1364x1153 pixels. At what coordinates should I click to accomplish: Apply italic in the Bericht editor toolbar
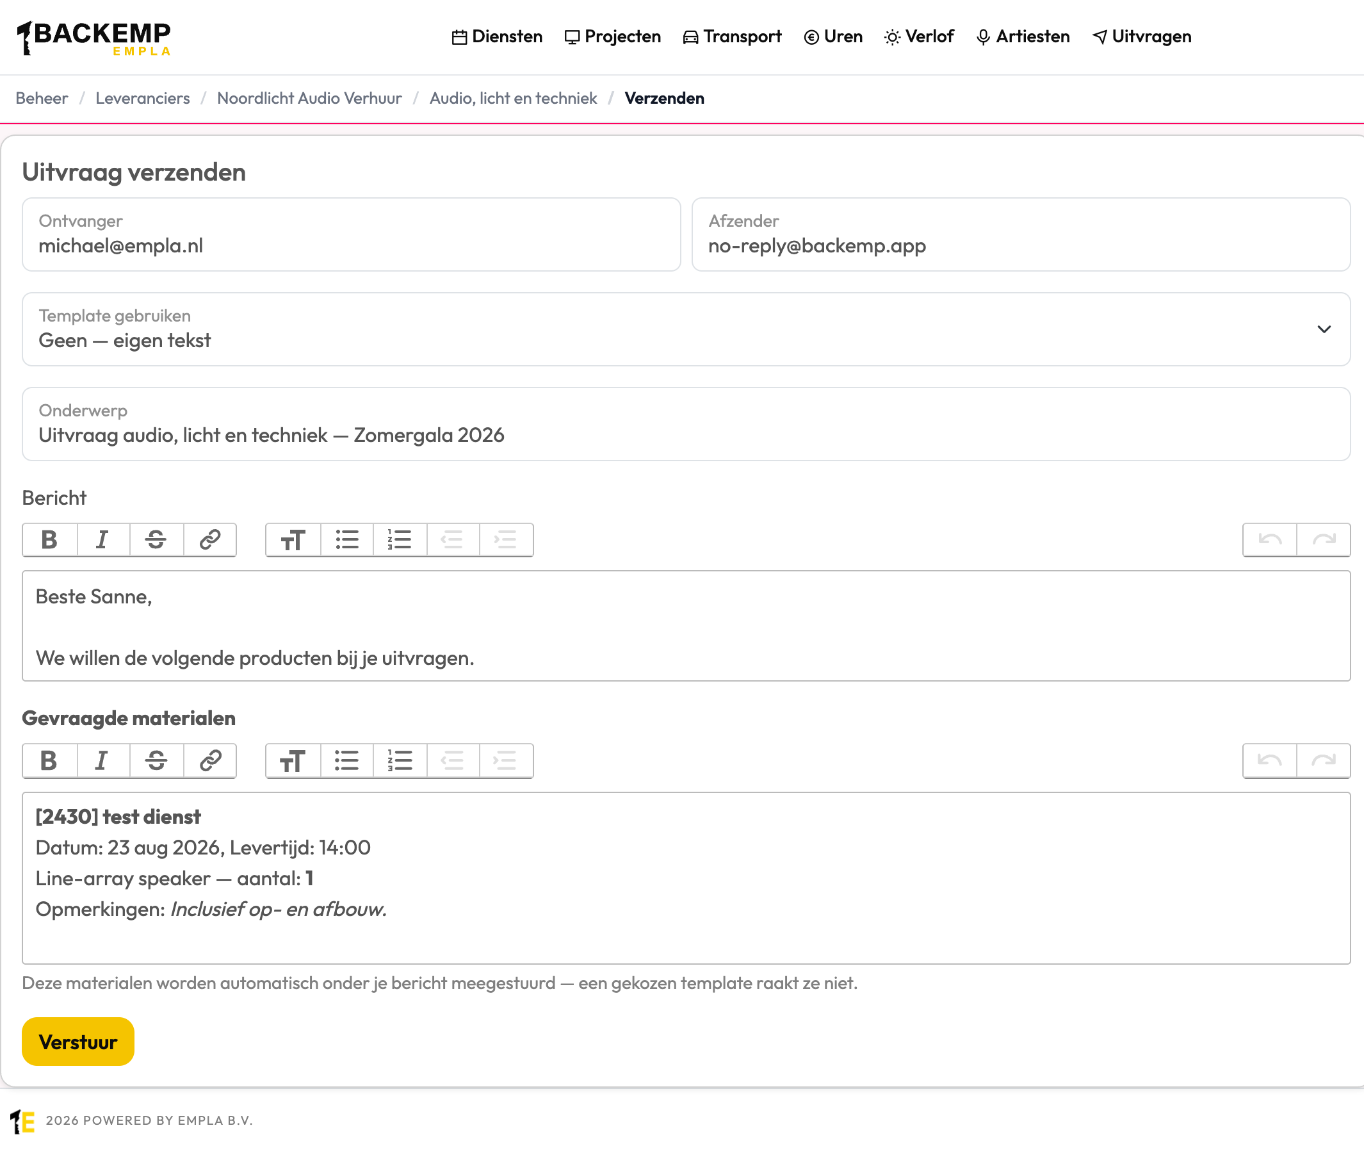[103, 540]
